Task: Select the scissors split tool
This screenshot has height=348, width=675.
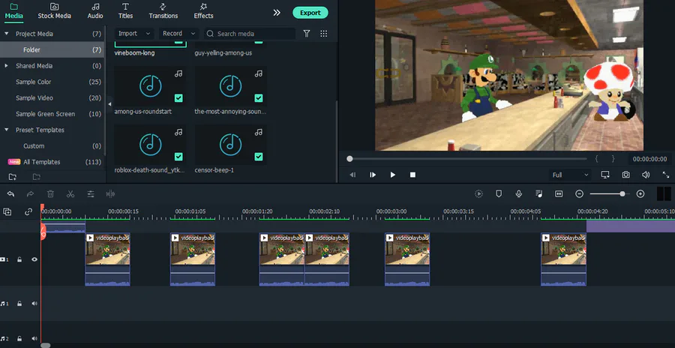Action: (70, 194)
